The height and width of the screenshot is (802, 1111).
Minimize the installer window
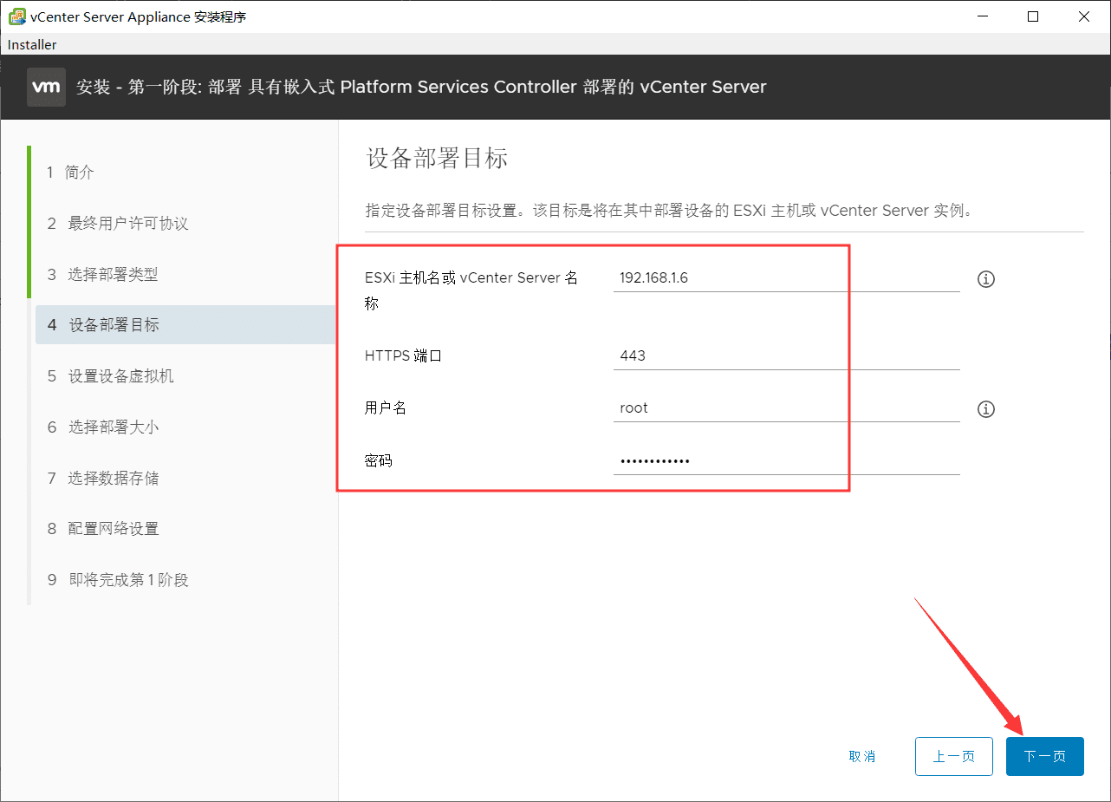(982, 16)
